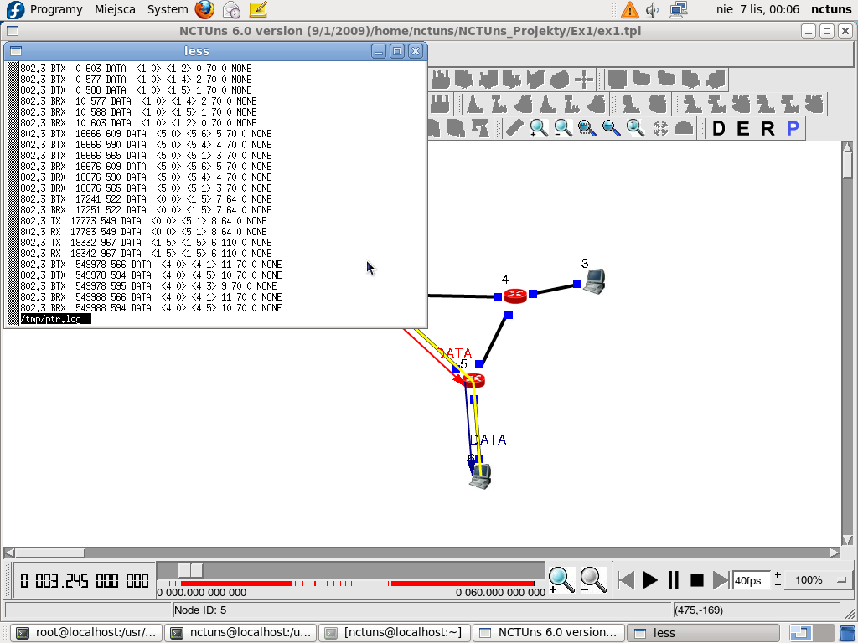Switch to the nctuns@localhost:/u... terminal taskbar entry
Image resolution: width=858 pixels, height=643 pixels.
click(240, 633)
